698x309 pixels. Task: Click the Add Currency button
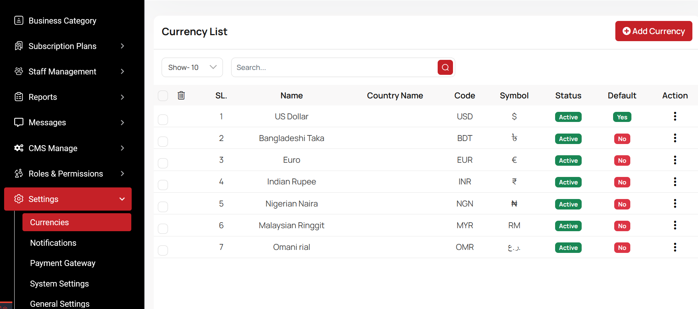653,31
